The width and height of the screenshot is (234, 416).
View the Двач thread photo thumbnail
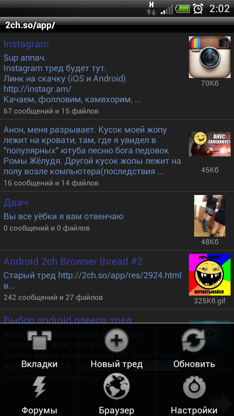click(210, 216)
